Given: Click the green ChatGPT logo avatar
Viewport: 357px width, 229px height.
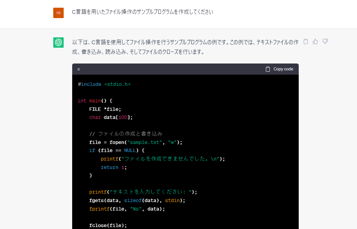Looking at the screenshot, I should coord(58,42).
